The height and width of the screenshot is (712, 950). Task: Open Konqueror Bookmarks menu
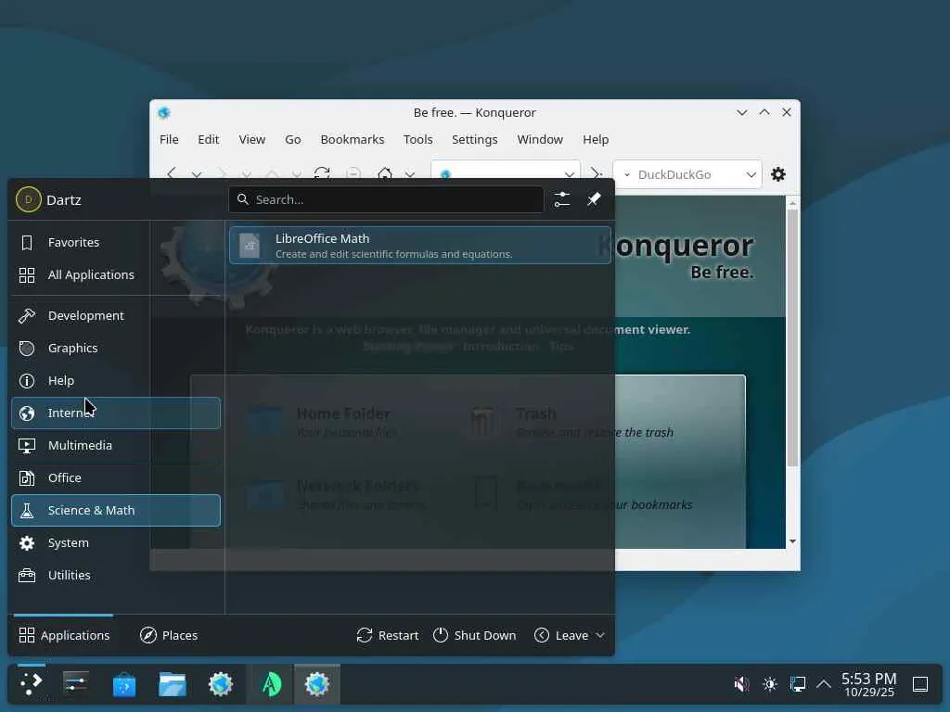353,139
